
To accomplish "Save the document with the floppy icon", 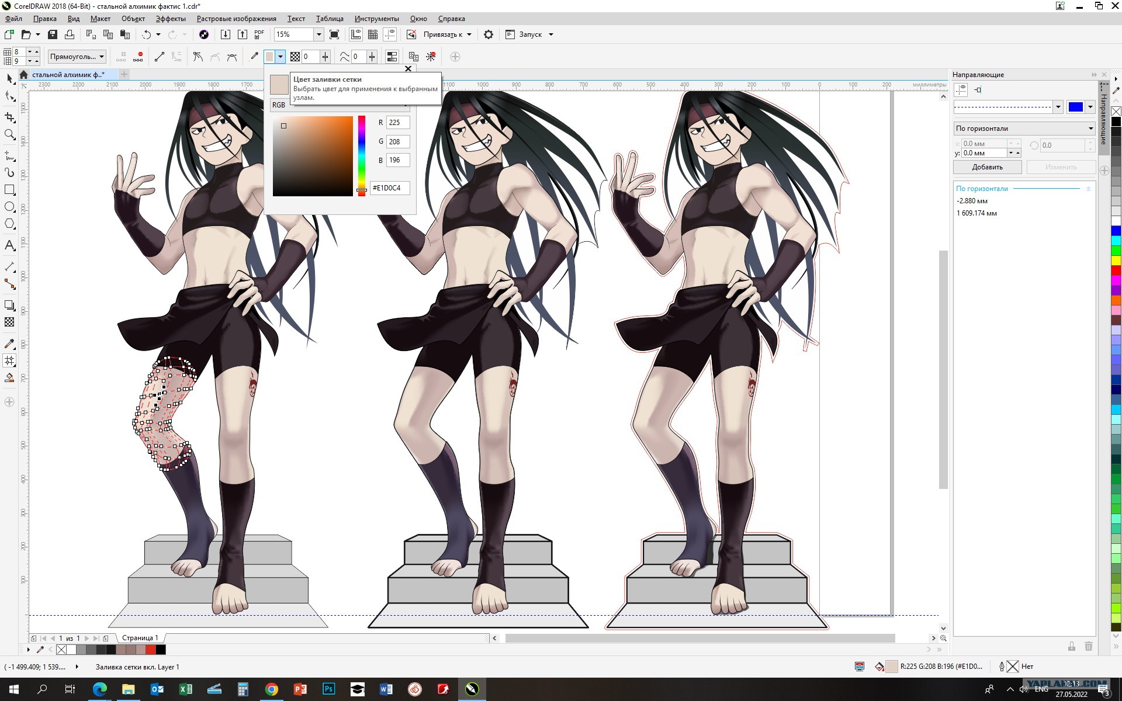I will click(53, 34).
